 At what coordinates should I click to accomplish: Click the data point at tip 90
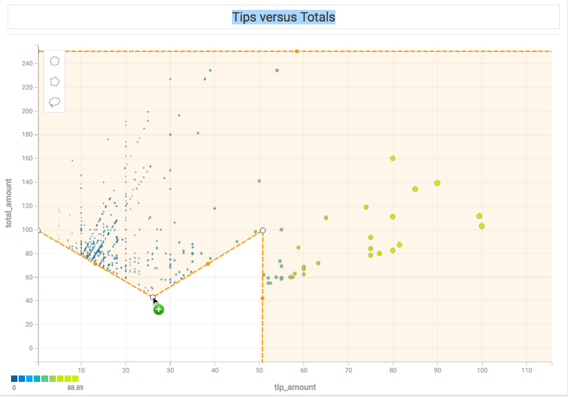[437, 183]
